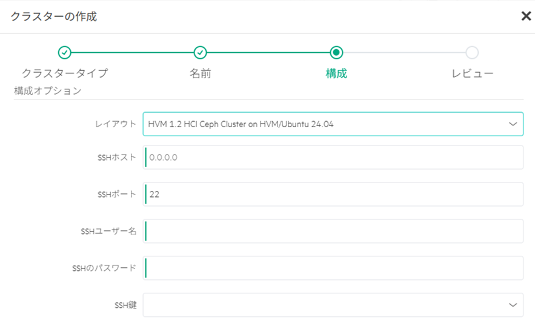Expand the レイアウト chevron arrow
This screenshot has height=329, width=535.
[x=513, y=124]
